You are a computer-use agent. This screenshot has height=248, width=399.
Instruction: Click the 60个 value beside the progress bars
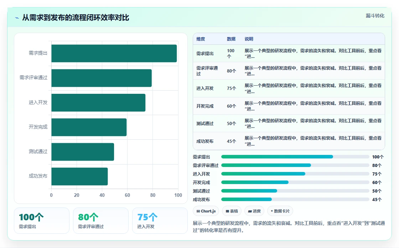(x=377, y=183)
